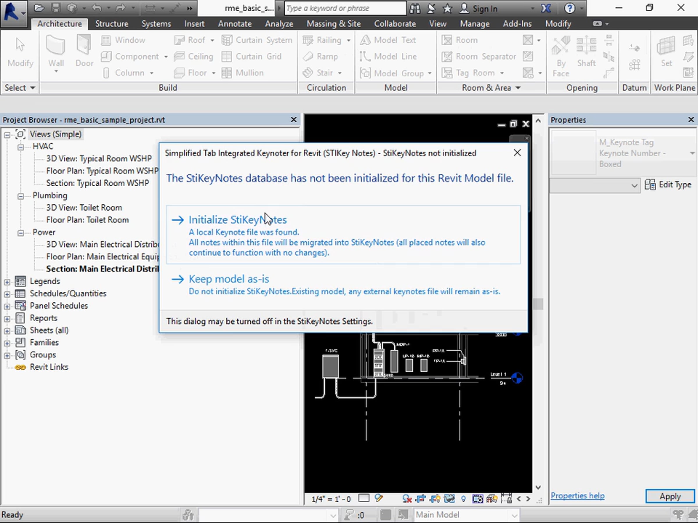Select the Curtain Grid tool
Image resolution: width=698 pixels, height=523 pixels.
251,56
